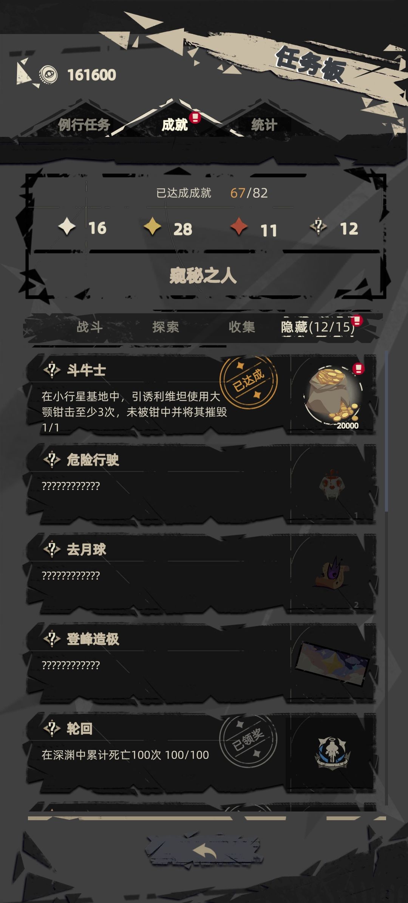This screenshot has width=408, height=903.
Task: Tap the coin currency icon beside 161600
Action: tap(49, 74)
